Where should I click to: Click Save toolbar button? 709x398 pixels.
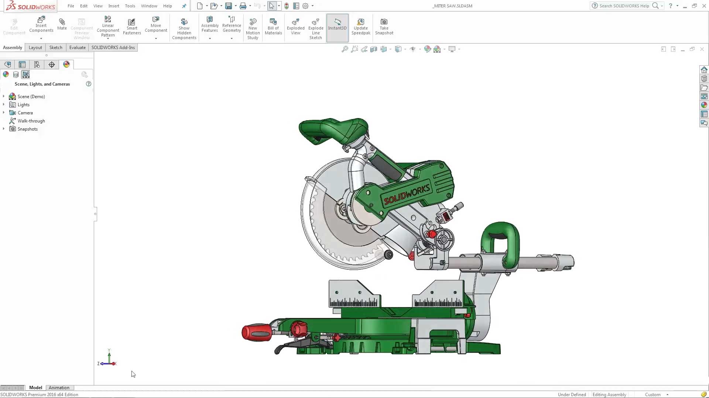point(229,6)
